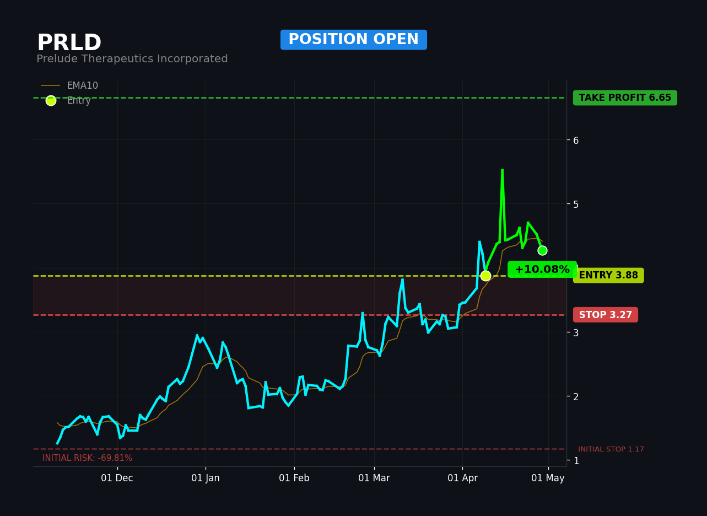Click the EMA10 legend entry

(x=69, y=86)
